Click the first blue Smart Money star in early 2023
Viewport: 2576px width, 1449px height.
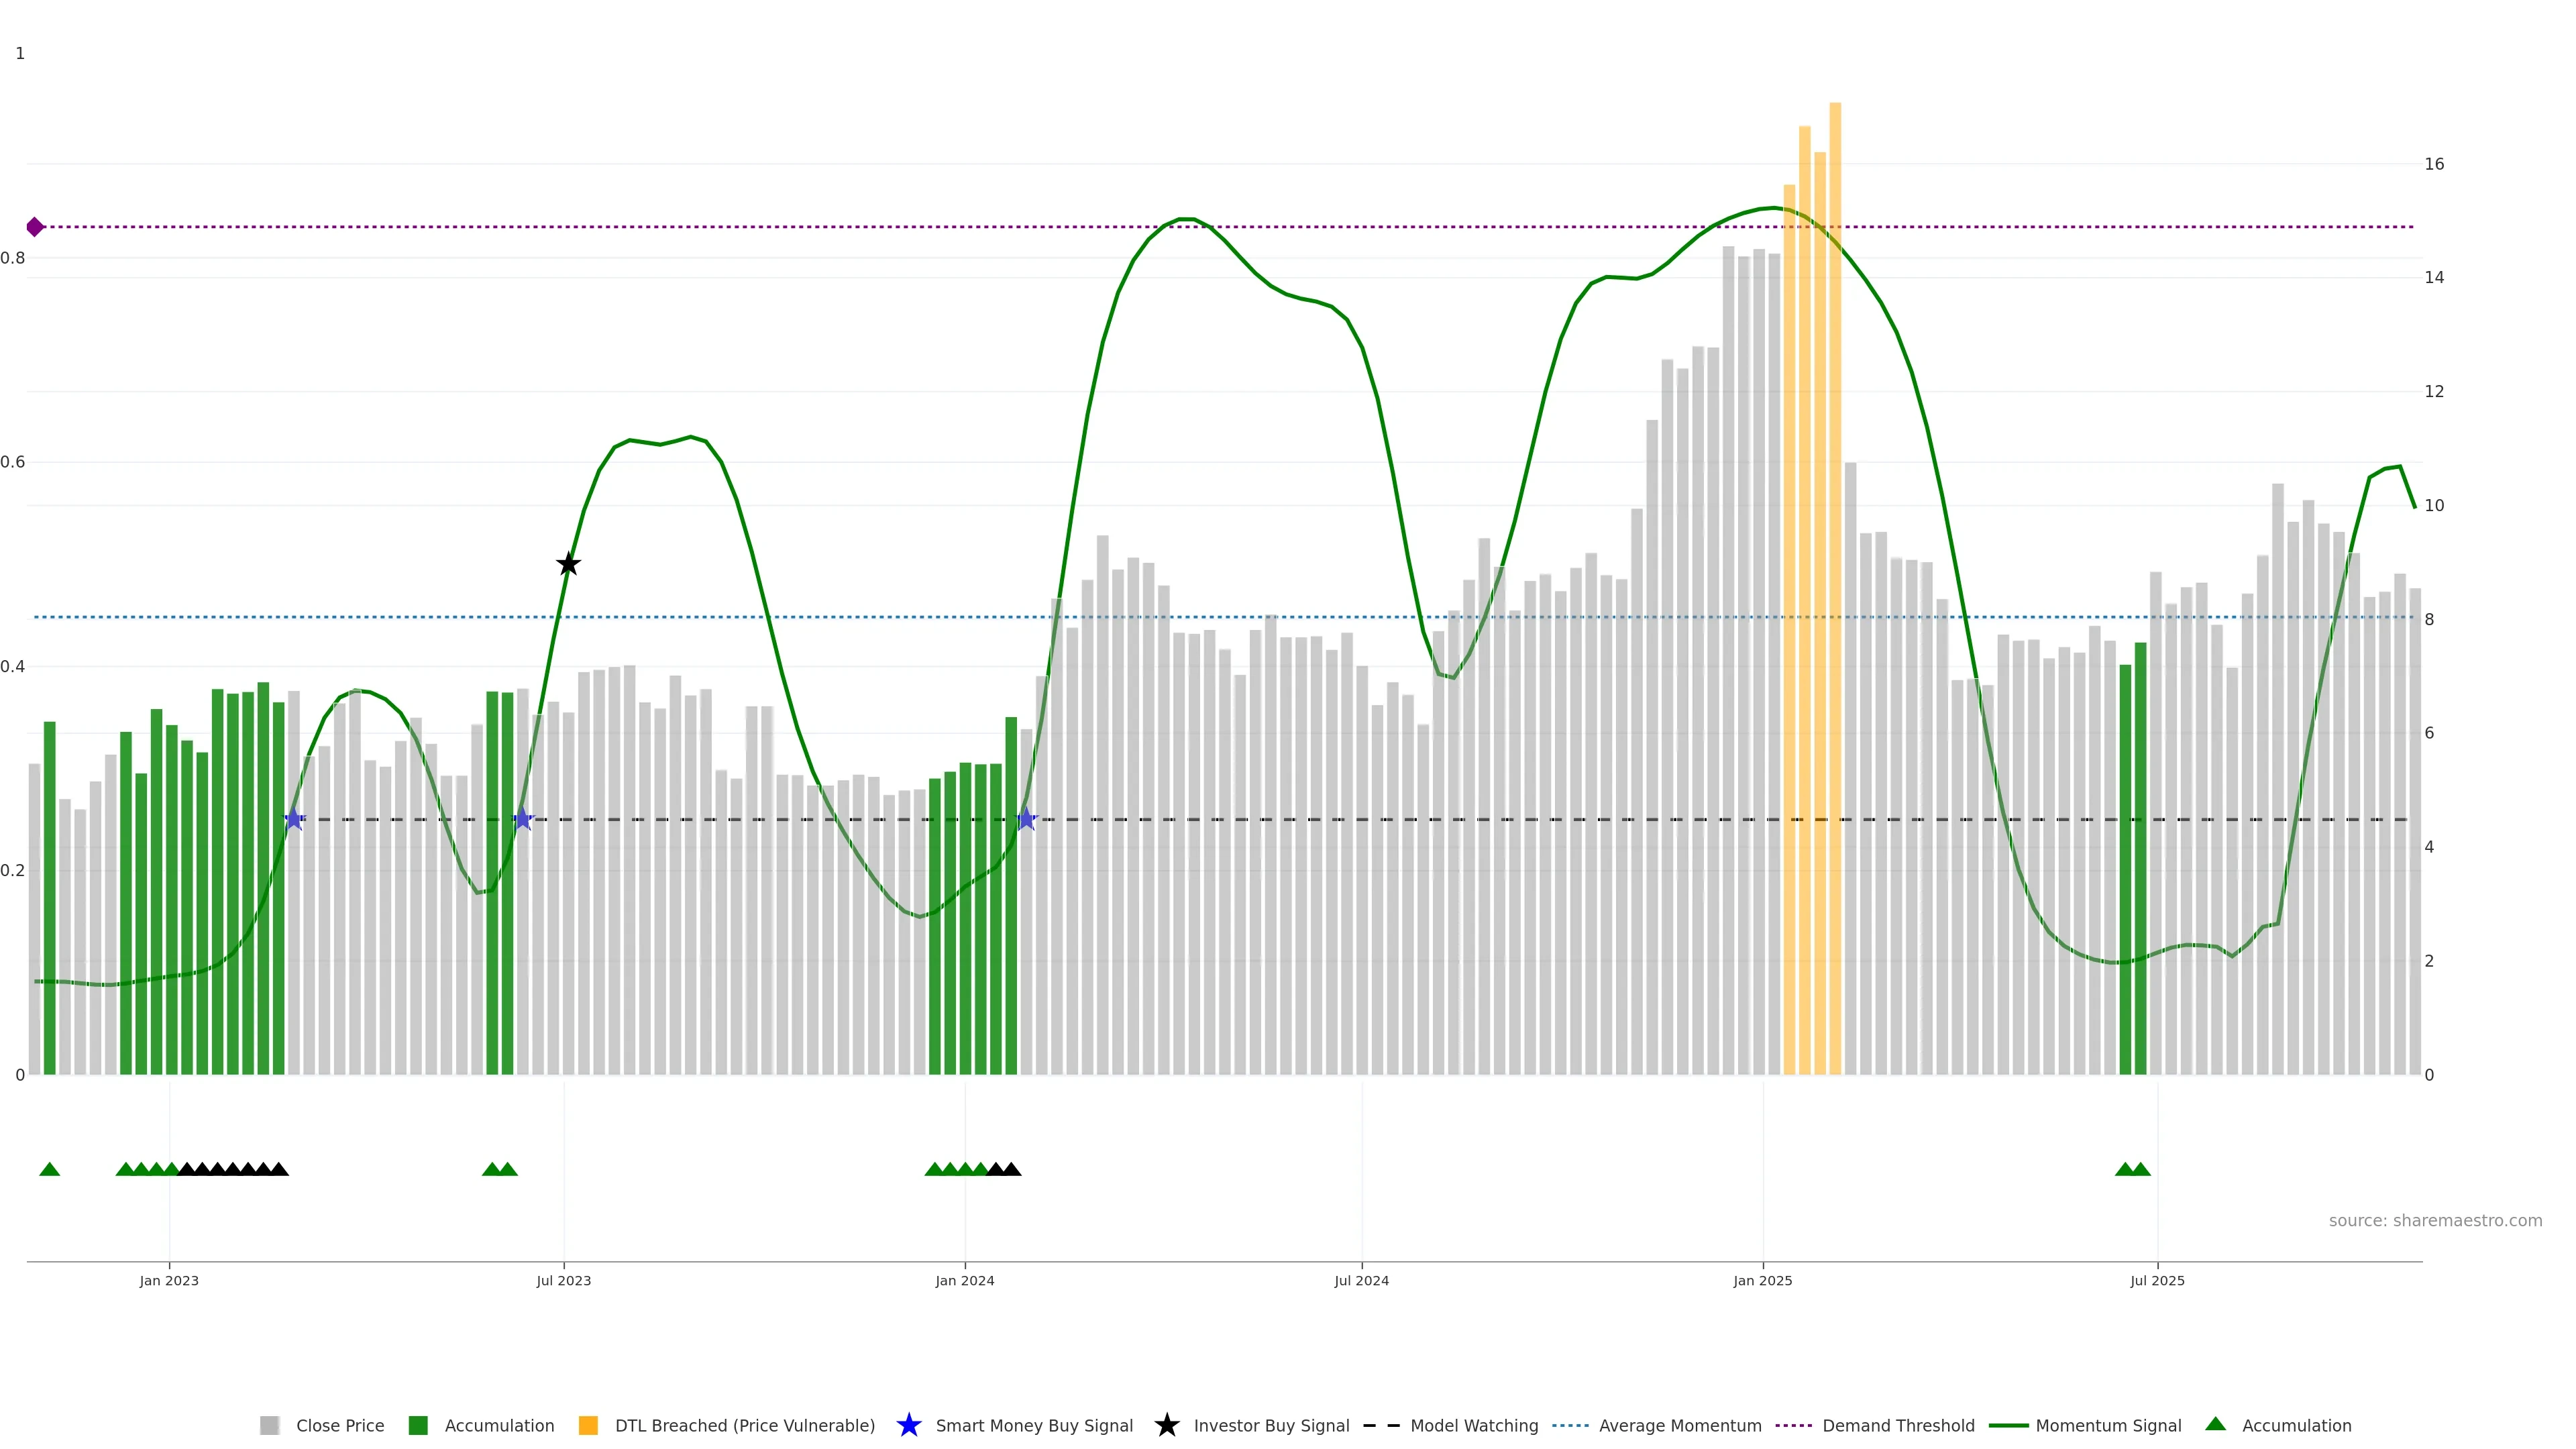click(294, 819)
